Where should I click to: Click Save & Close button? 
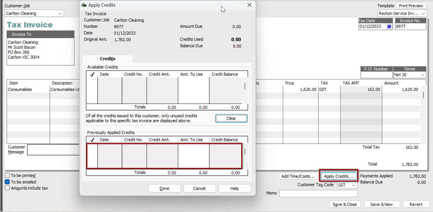[345, 204]
